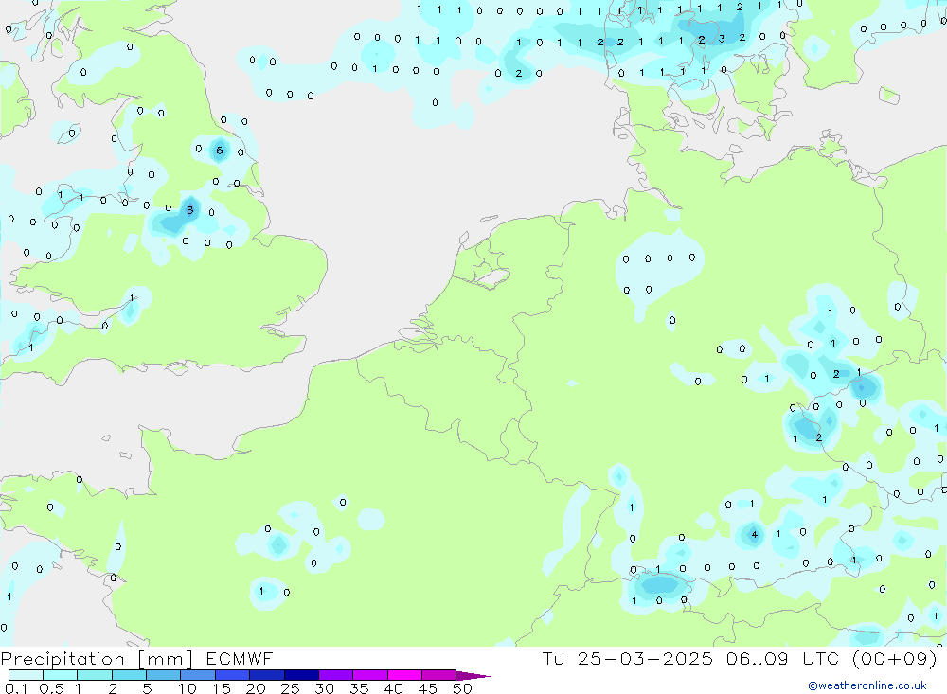947x694 pixels.
Task: Click the legend scale label '0.1'
Action: pyautogui.click(x=16, y=688)
